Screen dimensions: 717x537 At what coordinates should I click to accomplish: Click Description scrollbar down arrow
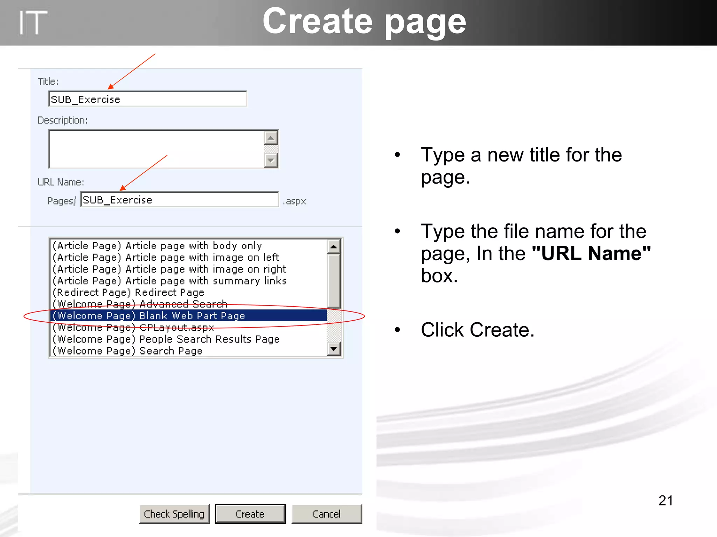pos(271,160)
